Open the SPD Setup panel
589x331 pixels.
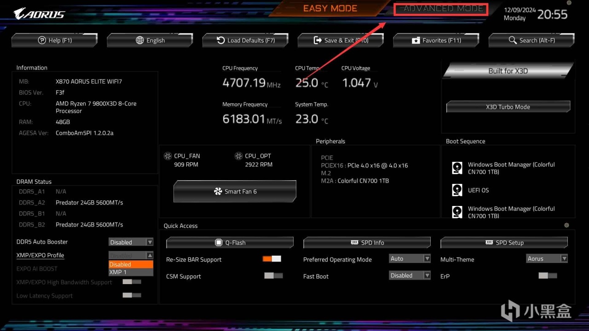point(504,242)
